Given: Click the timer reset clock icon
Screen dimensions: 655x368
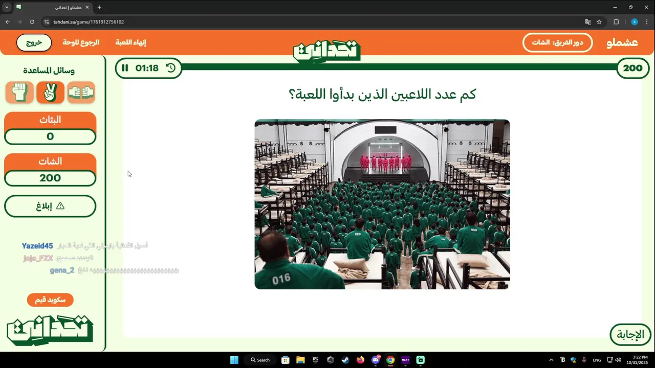Looking at the screenshot, I should coord(171,68).
